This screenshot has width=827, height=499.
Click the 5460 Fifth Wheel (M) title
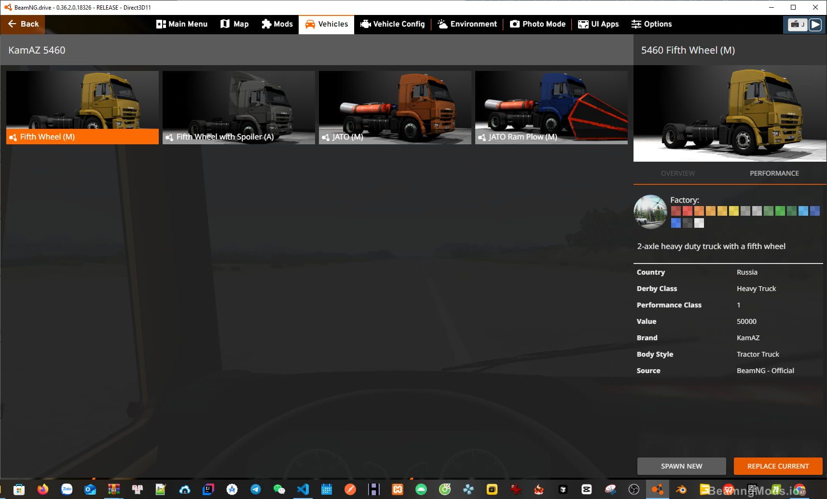688,50
